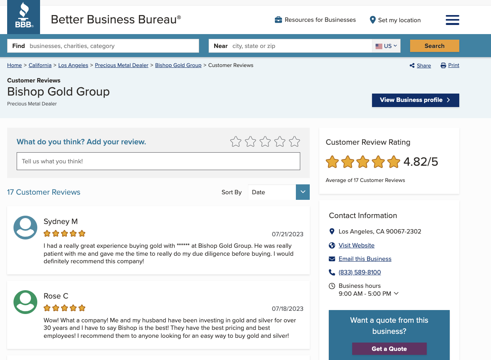The image size is (491, 360).
Task: Rate five stars in the review box
Action: point(294,142)
